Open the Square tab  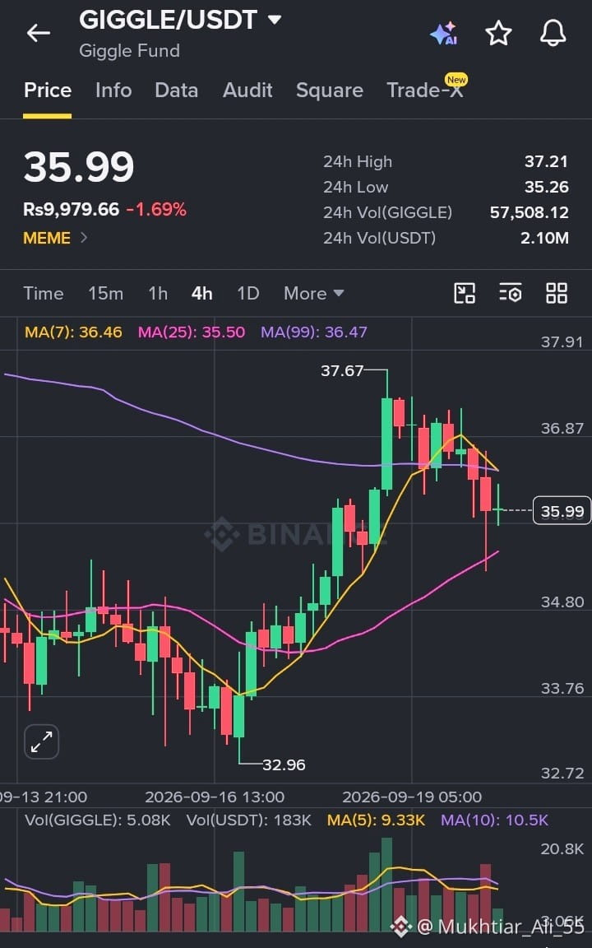click(x=329, y=90)
